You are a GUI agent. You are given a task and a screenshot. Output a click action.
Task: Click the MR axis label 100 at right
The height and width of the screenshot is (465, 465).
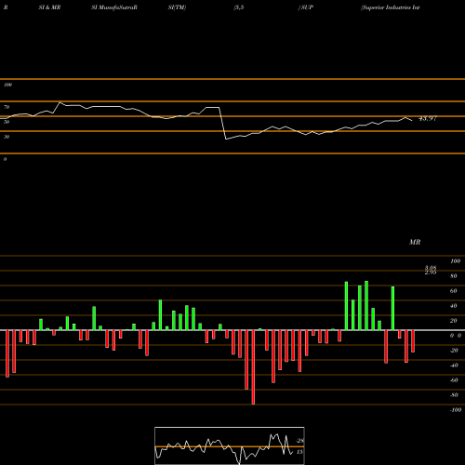pos(456,261)
